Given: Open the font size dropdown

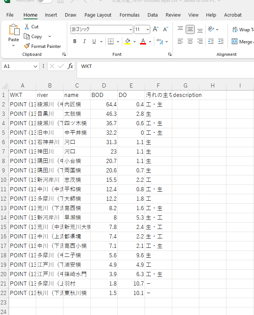Looking at the screenshot, I should coord(147,29).
